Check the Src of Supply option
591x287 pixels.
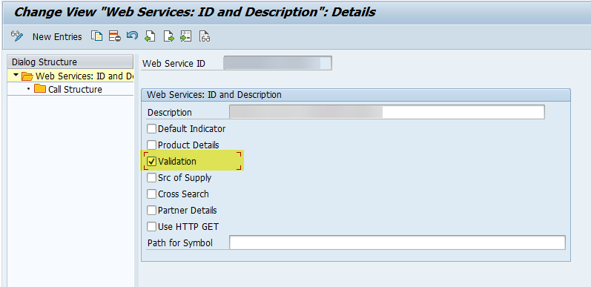tap(151, 178)
